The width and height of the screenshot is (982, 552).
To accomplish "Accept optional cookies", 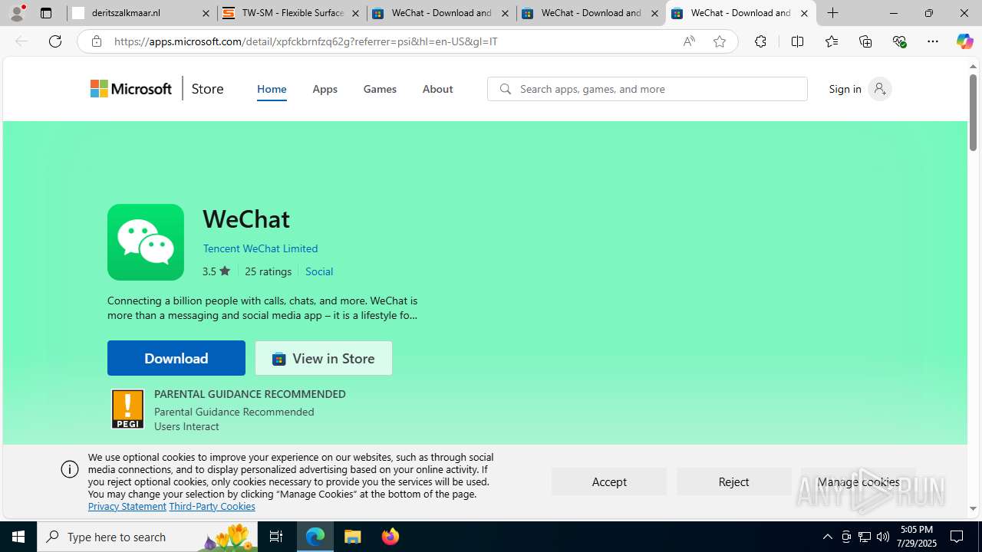I will point(609,481).
